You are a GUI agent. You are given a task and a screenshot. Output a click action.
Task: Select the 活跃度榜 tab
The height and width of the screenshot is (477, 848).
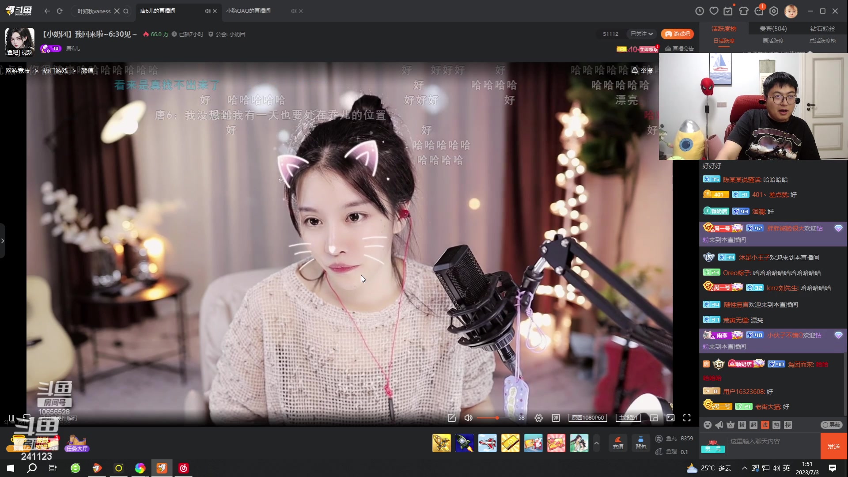click(724, 29)
